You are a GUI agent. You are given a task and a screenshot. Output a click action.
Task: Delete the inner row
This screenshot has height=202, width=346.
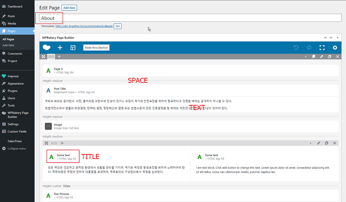pos(334,143)
